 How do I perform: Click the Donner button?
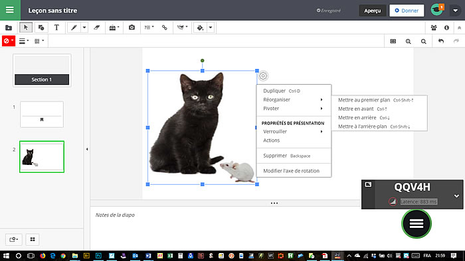[x=407, y=11]
